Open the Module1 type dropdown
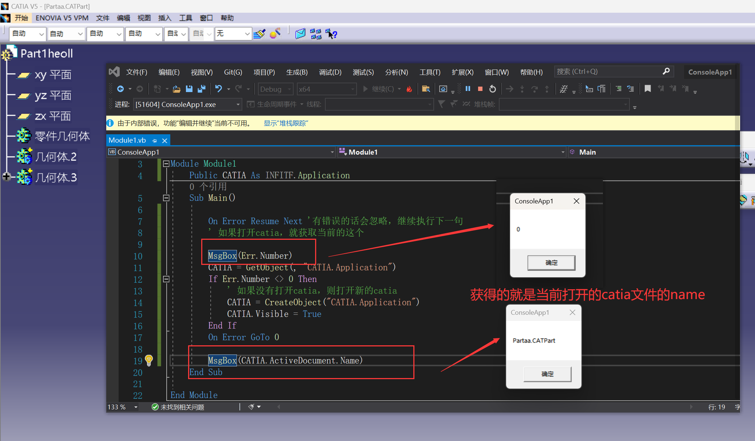The image size is (755, 441). point(452,152)
